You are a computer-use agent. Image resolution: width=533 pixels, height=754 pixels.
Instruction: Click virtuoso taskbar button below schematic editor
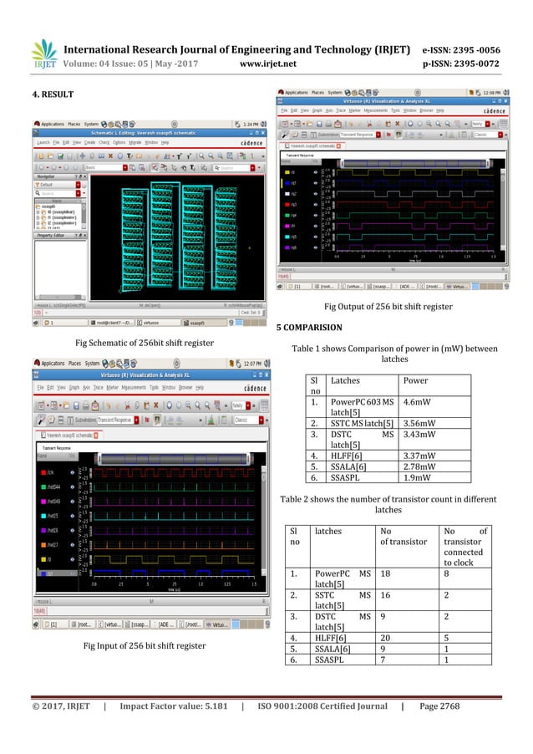point(150,322)
